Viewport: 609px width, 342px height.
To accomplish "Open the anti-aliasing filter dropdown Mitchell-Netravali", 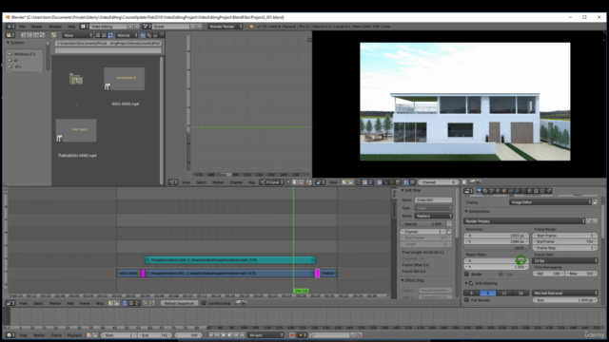I will pyautogui.click(x=565, y=293).
